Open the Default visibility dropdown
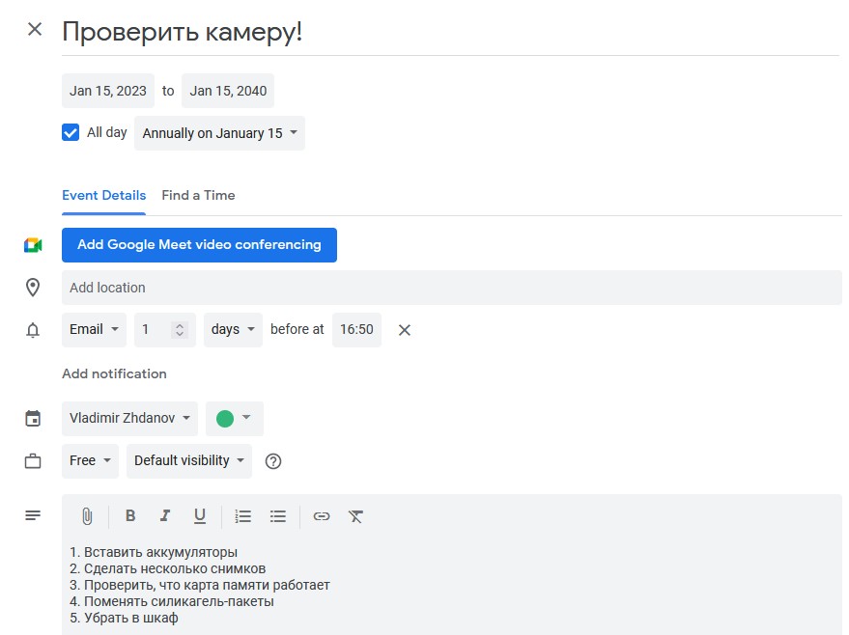The height and width of the screenshot is (635, 849). coord(189,461)
